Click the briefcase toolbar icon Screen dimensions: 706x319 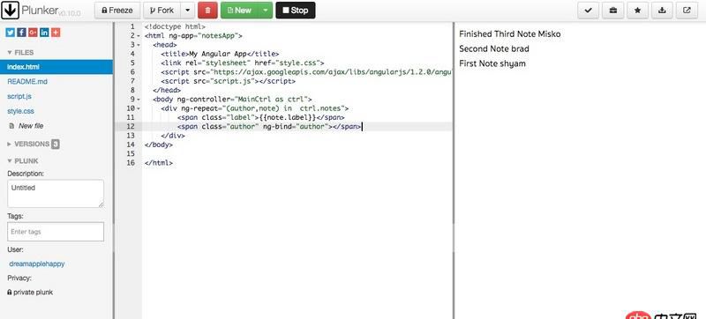(x=612, y=11)
